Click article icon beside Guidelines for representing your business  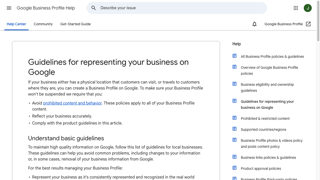(x=234, y=101)
